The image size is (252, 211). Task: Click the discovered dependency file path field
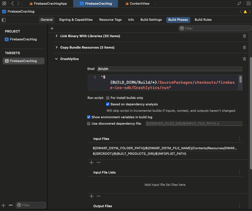pos(194,123)
